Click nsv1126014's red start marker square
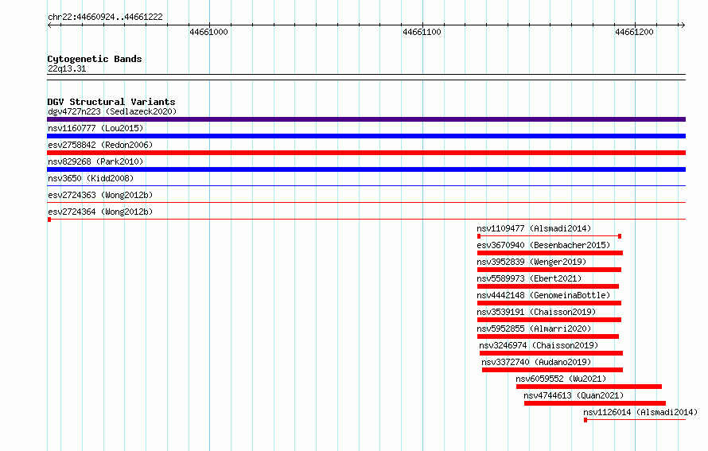 click(585, 420)
